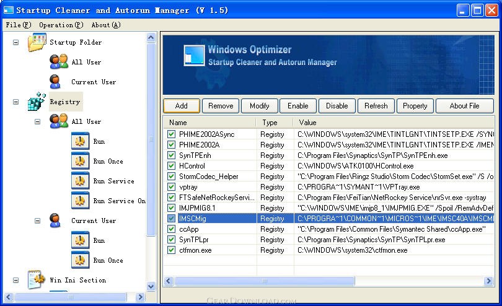The image size is (502, 306).
Task: Click the Modify button
Action: point(259,106)
